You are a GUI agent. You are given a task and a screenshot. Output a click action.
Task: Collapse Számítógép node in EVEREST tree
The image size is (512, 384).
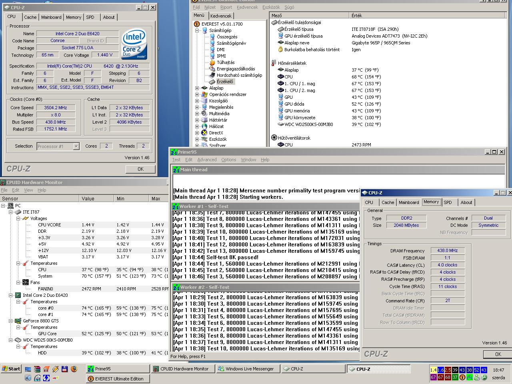click(x=197, y=30)
